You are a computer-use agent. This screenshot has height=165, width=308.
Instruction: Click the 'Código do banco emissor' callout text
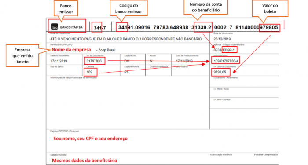tap(128, 8)
